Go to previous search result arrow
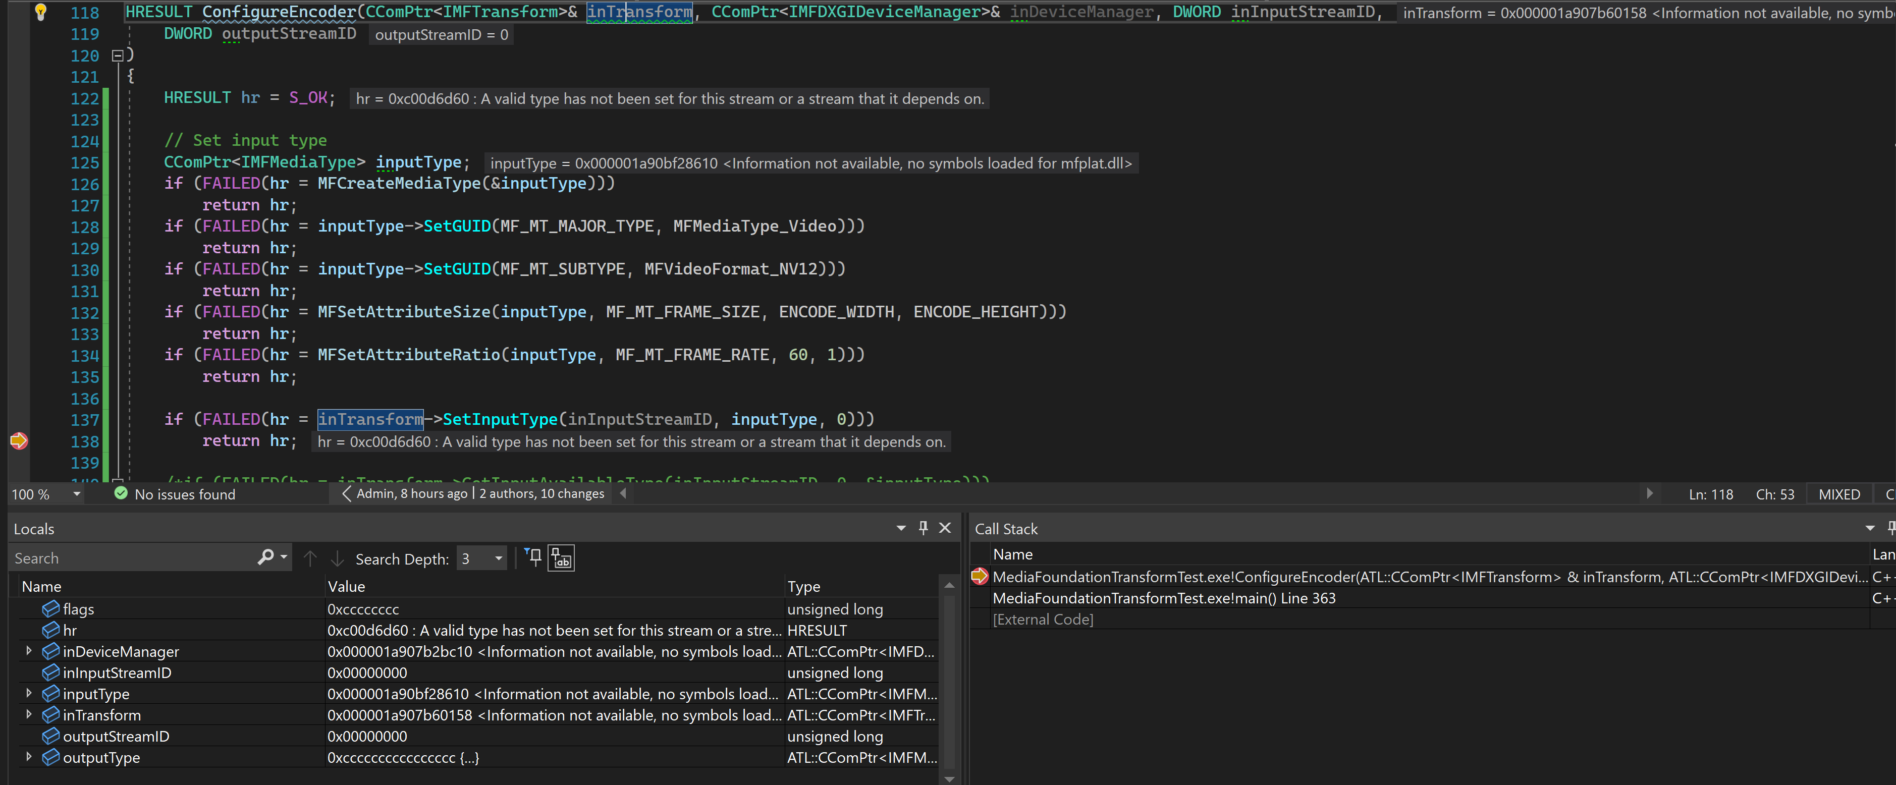This screenshot has width=1896, height=785. 310,558
